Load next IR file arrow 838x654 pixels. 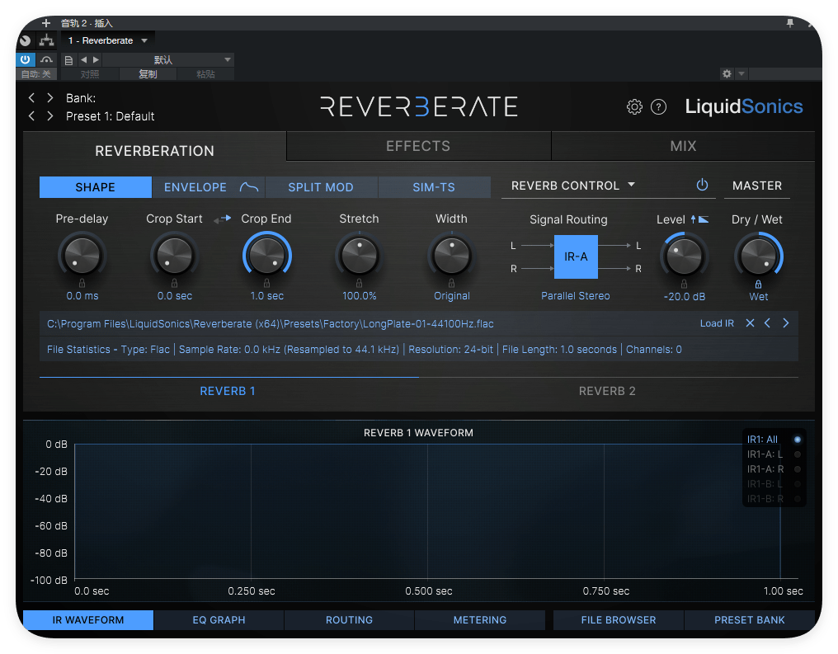tap(785, 322)
